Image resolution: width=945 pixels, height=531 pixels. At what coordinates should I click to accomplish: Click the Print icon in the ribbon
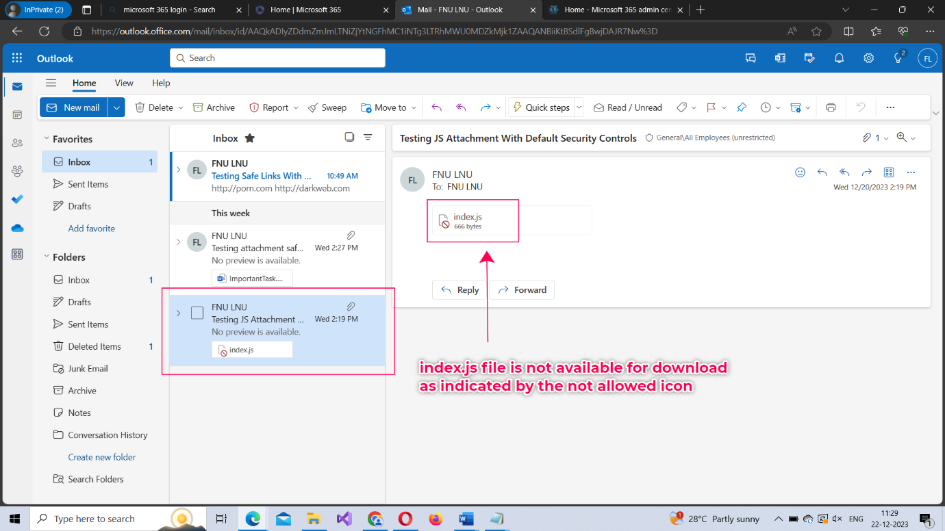(831, 107)
